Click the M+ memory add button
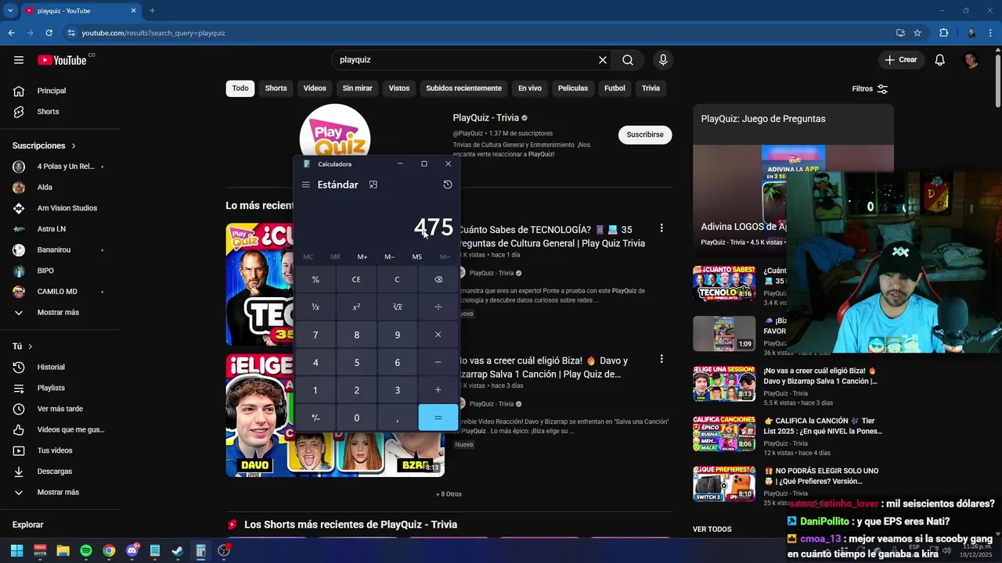This screenshot has width=1002, height=563. click(362, 256)
